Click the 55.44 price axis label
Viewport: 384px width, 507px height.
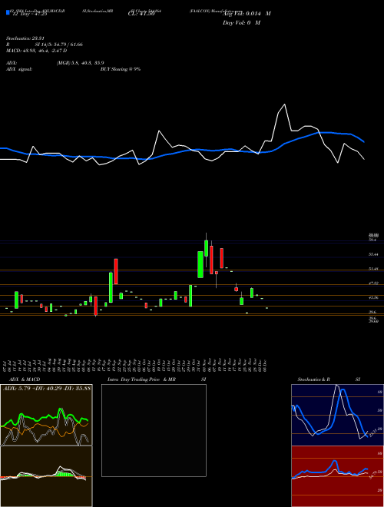point(373,254)
